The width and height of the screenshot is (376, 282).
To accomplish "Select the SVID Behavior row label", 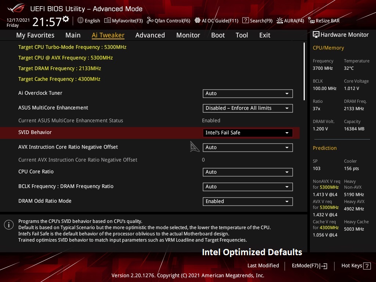I will pos(35,132).
